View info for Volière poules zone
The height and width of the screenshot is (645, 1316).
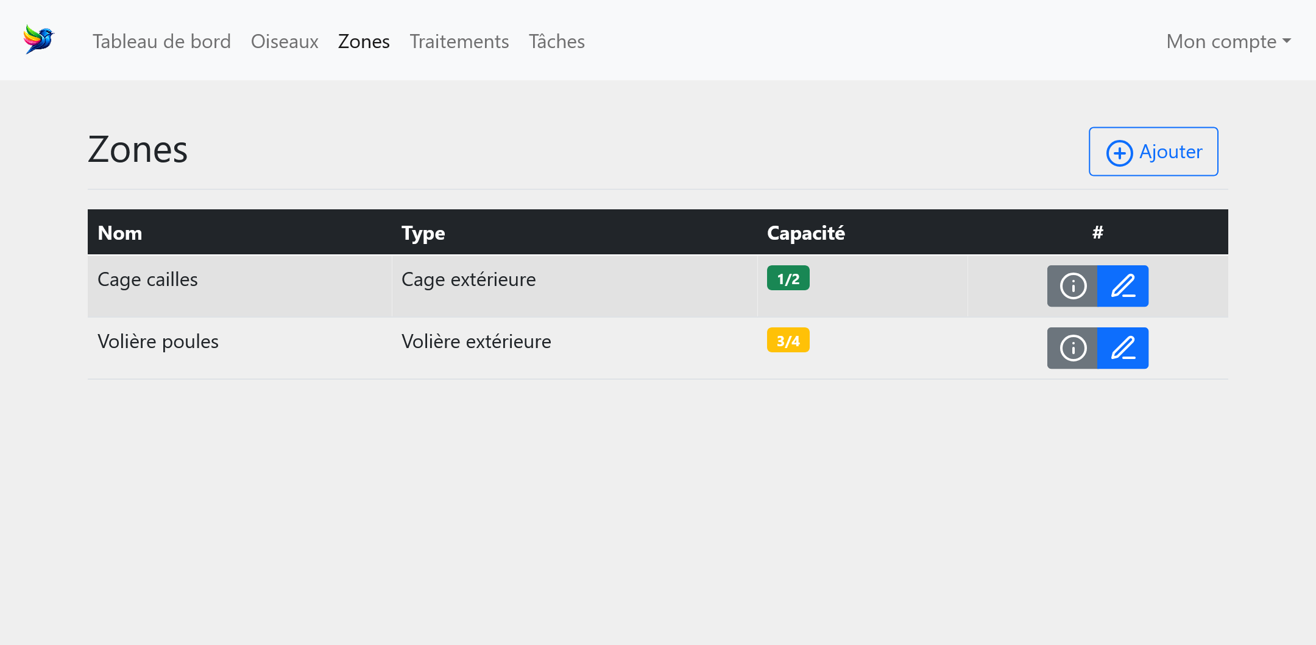click(1073, 348)
